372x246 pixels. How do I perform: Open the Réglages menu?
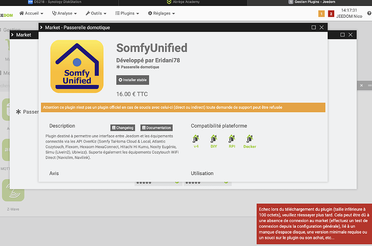pyautogui.click(x=161, y=13)
